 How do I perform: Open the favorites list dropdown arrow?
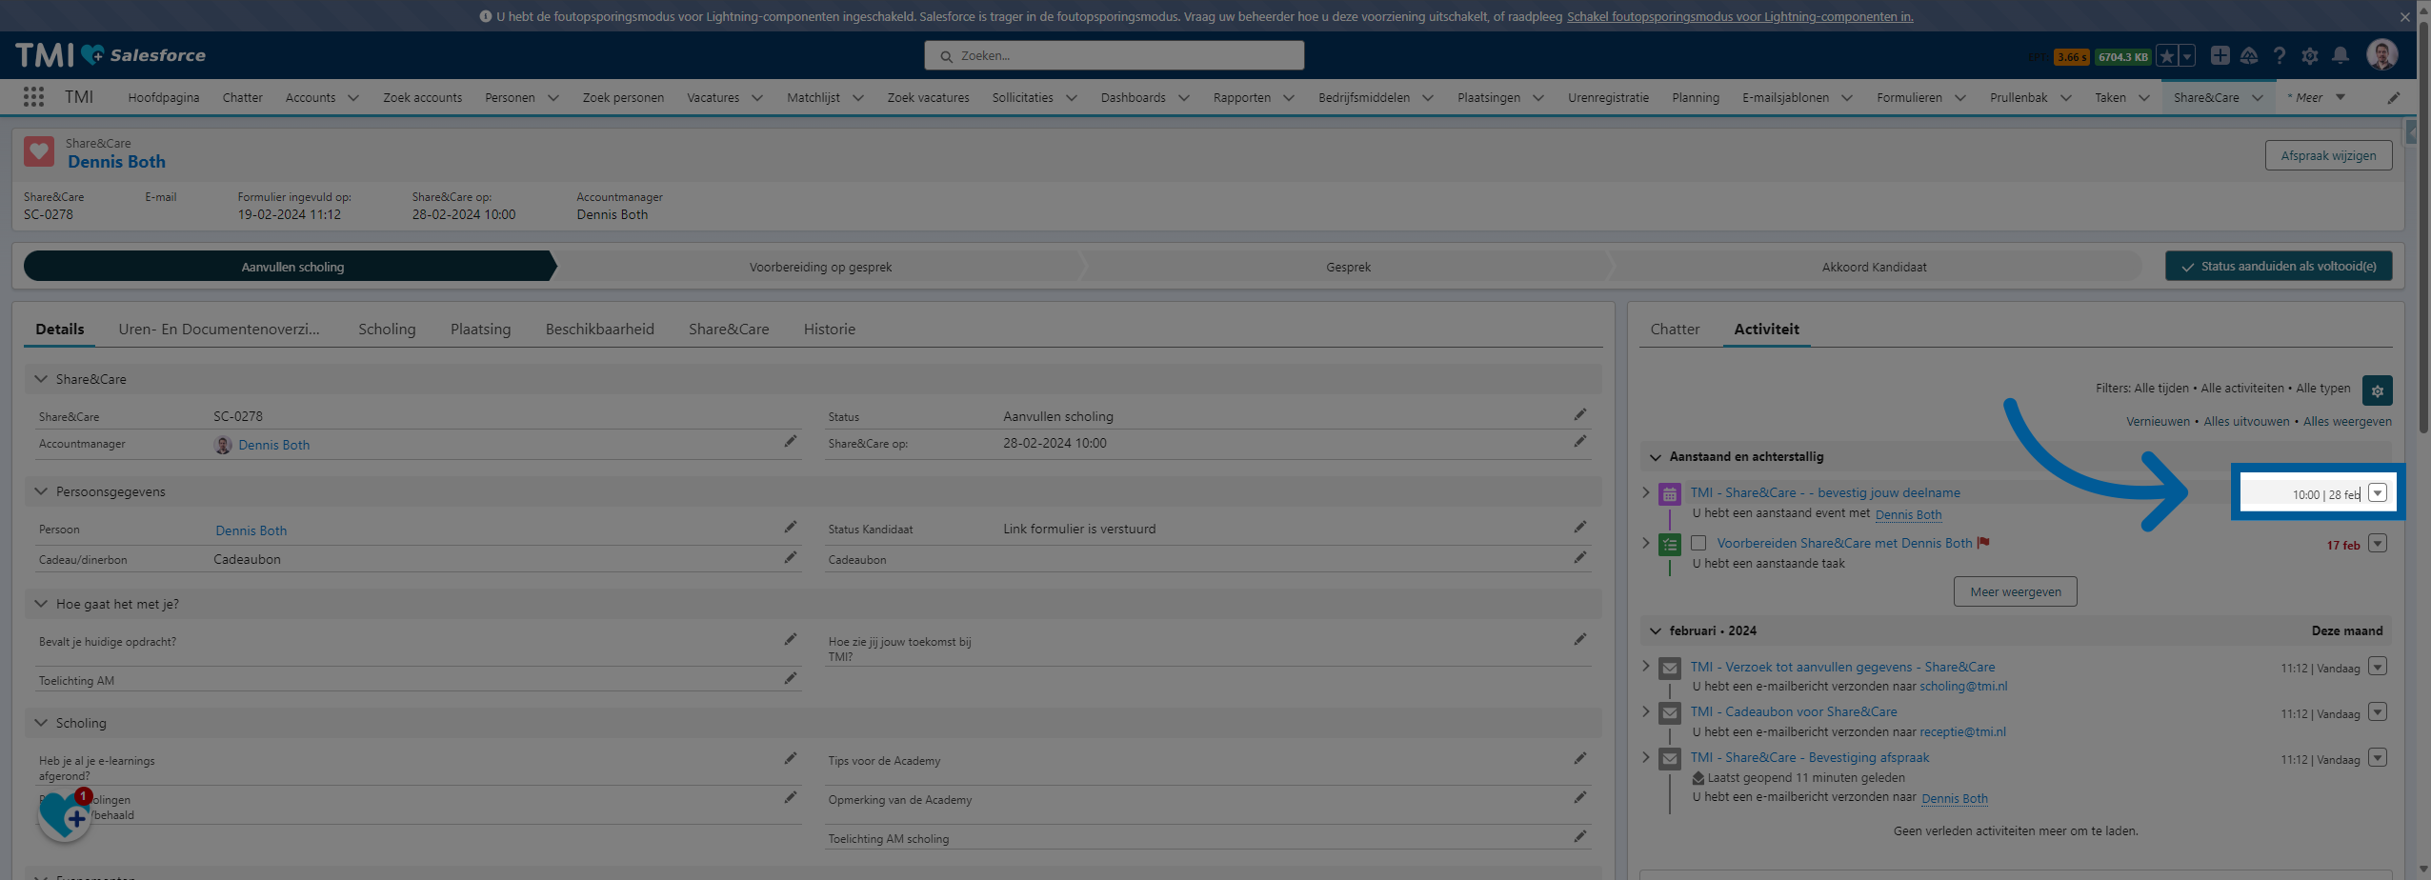pos(2187,56)
